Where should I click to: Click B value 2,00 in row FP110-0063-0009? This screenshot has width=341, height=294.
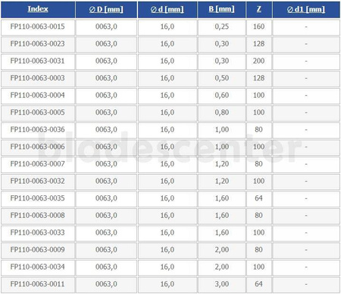(x=222, y=250)
